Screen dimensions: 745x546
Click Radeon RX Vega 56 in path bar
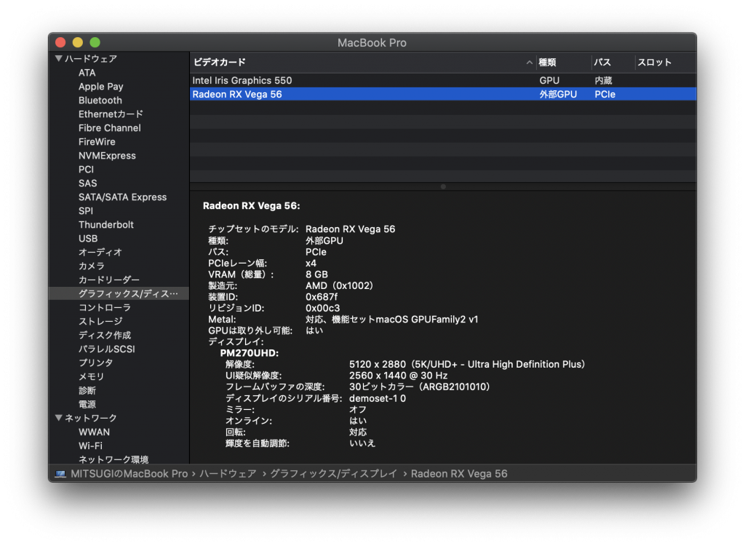(459, 474)
